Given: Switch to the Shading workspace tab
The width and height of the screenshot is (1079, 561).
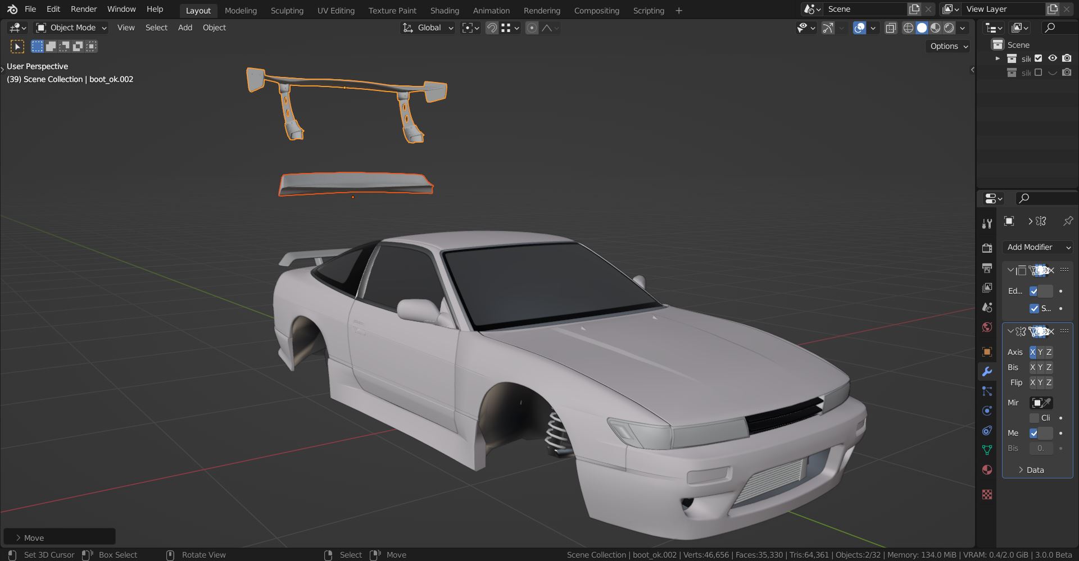Looking at the screenshot, I should [445, 11].
